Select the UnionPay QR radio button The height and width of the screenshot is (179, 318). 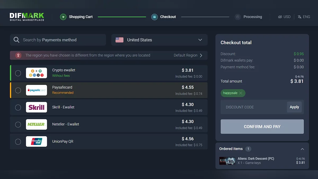pos(18,142)
